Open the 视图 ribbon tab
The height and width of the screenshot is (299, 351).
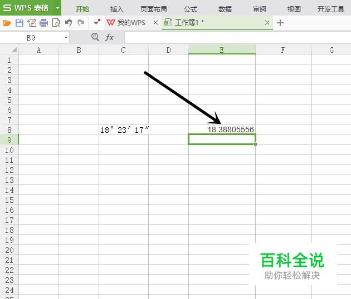tap(294, 9)
